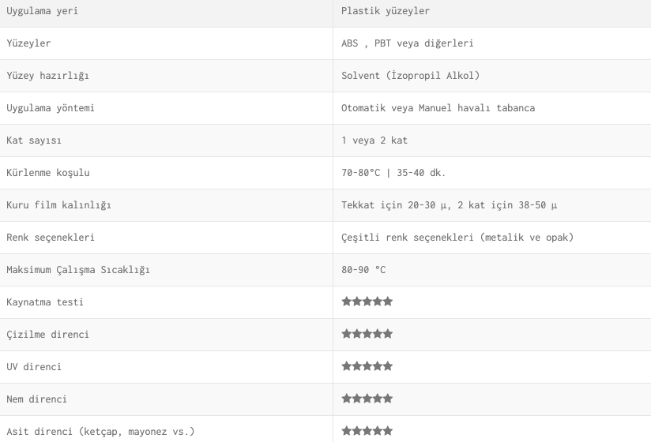This screenshot has height=442, width=651.
Task: Click the Maksimum Çalışma Sıcaklığı label
Action: pos(78,269)
